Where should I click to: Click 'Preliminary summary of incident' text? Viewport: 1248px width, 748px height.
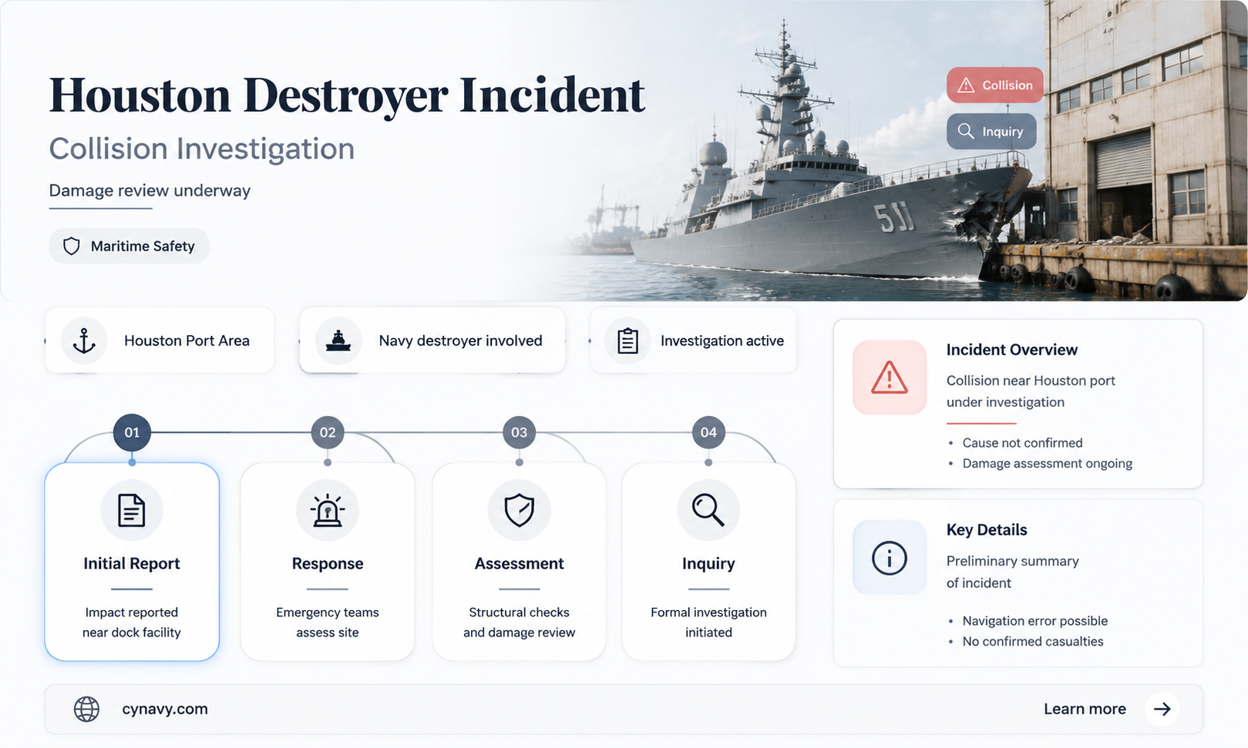pos(1012,572)
